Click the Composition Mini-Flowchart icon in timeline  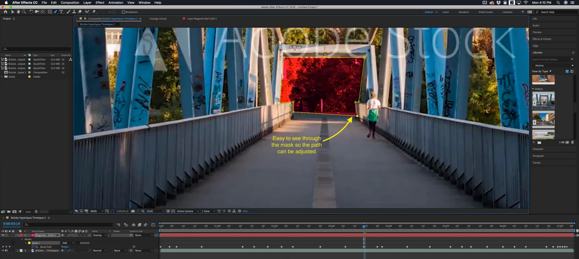coord(118,225)
